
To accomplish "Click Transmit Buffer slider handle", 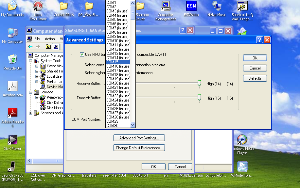I will pos(199,97).
